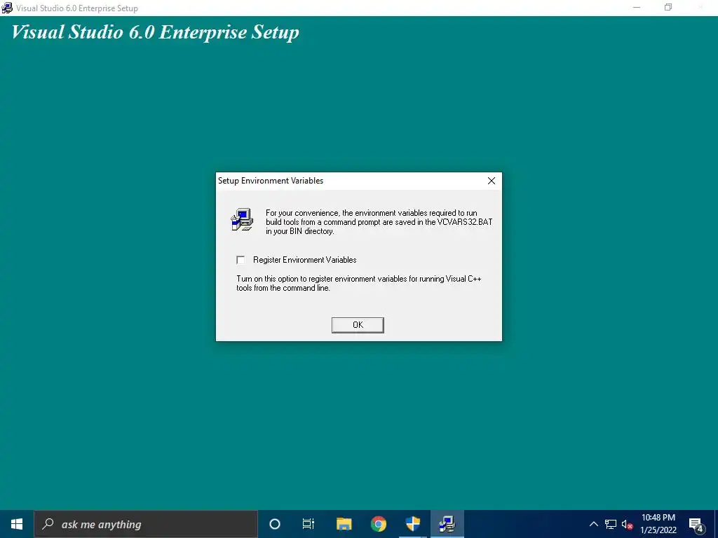Image resolution: width=718 pixels, height=538 pixels.
Task: Show hidden system tray icons
Action: pos(593,524)
